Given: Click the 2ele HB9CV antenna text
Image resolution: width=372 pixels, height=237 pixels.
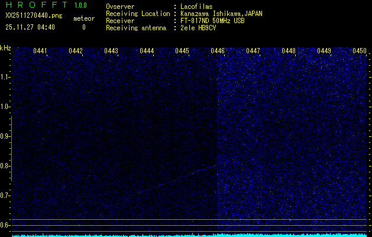Looking at the screenshot, I should pos(198,28).
